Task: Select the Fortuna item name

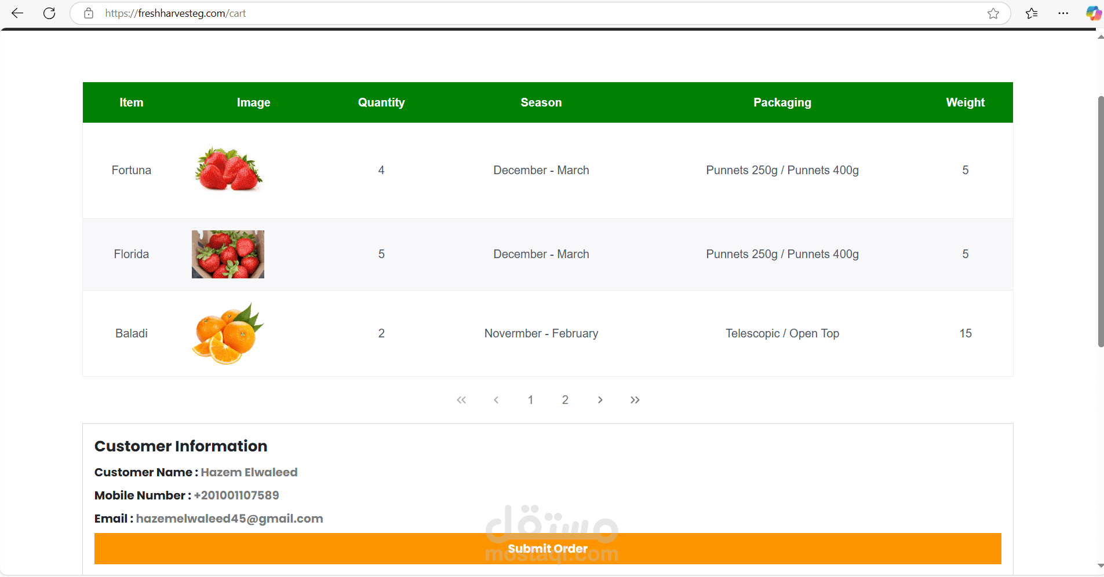Action: point(132,170)
